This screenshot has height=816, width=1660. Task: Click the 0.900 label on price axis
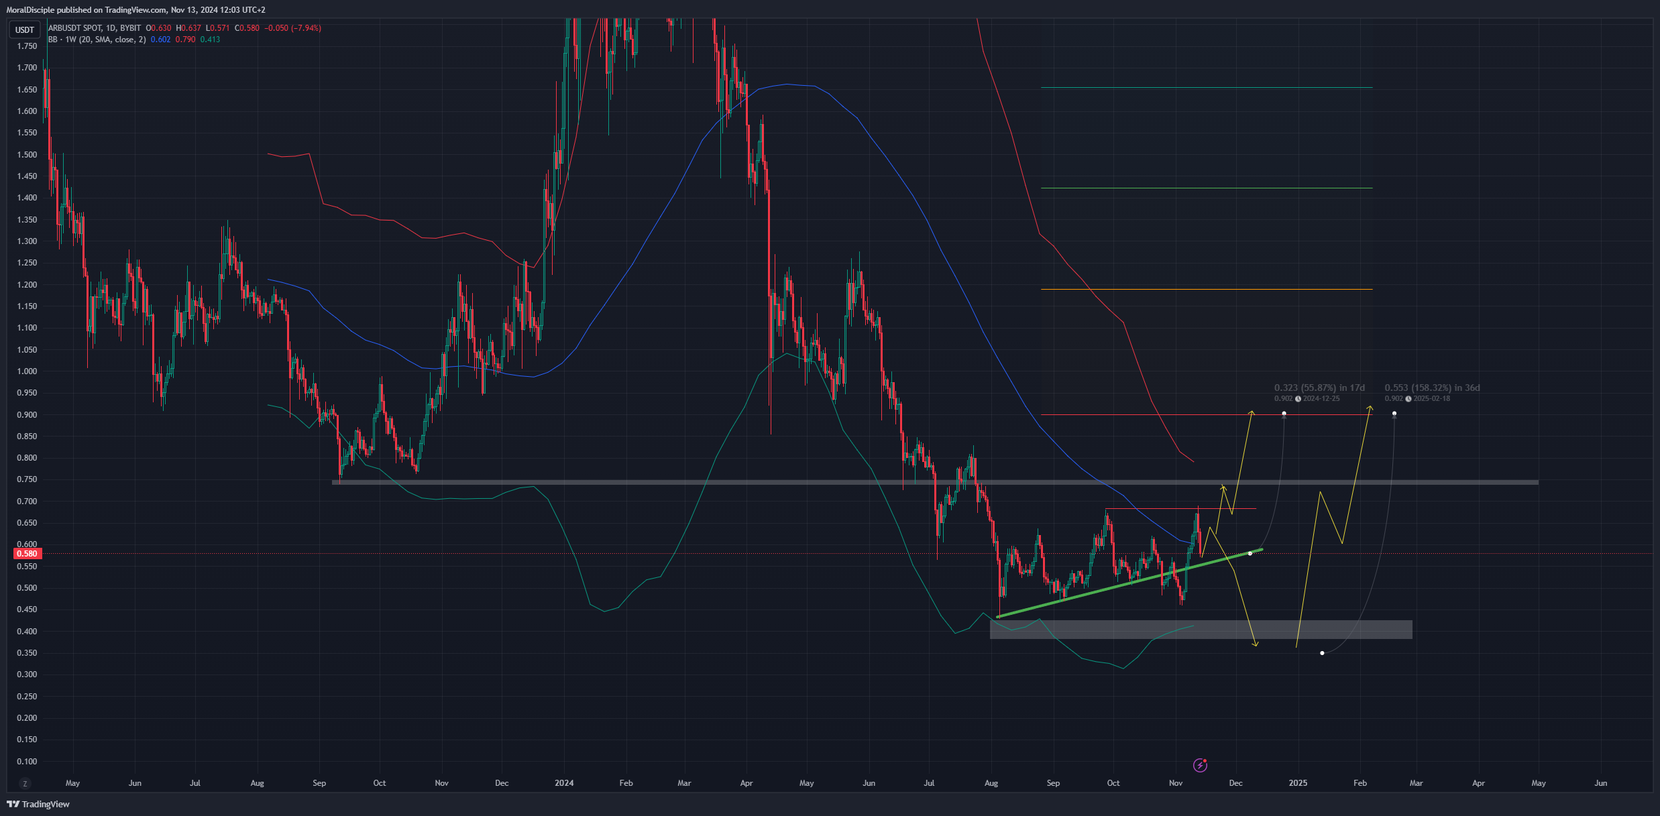(x=27, y=415)
